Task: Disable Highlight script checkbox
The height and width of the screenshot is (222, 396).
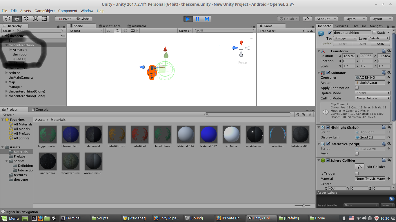Action: (328, 127)
